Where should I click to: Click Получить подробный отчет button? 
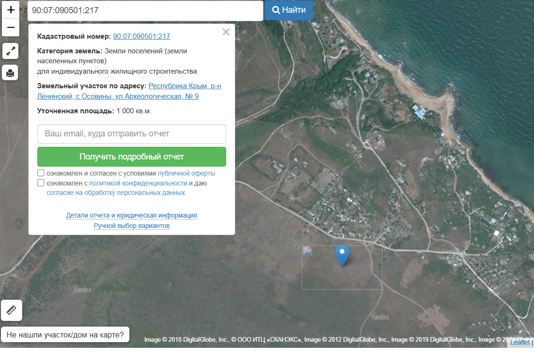pos(131,157)
